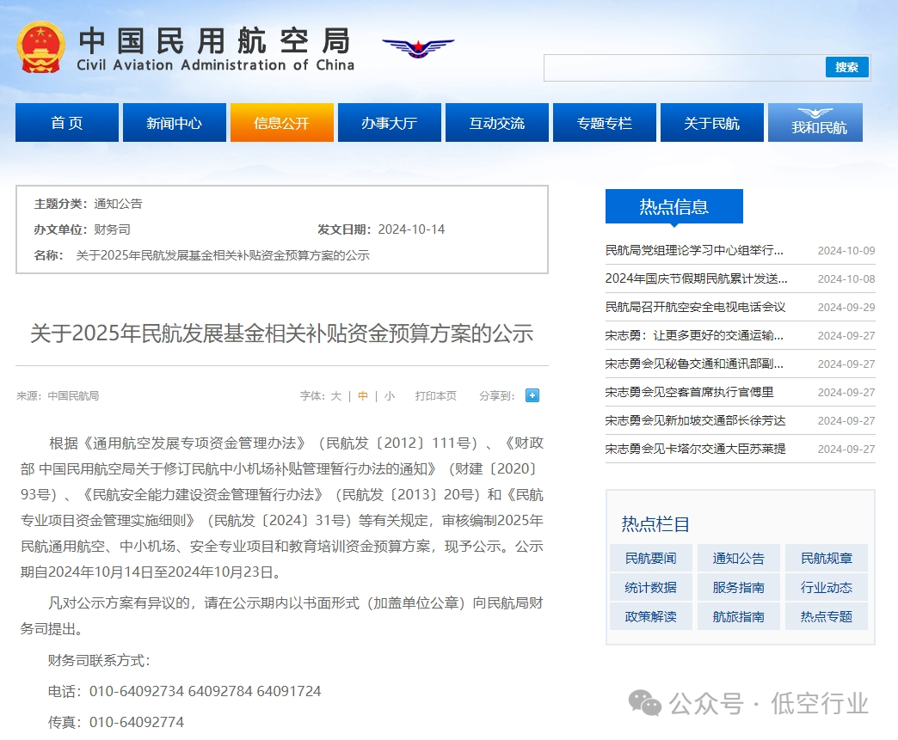Open the 办事大厅 section
This screenshot has height=740, width=898.
(390, 122)
